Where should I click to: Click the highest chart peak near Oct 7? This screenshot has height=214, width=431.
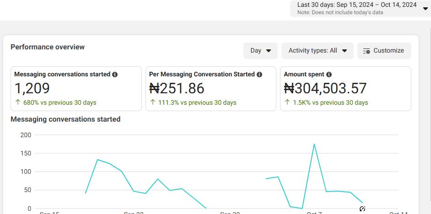[314, 144]
